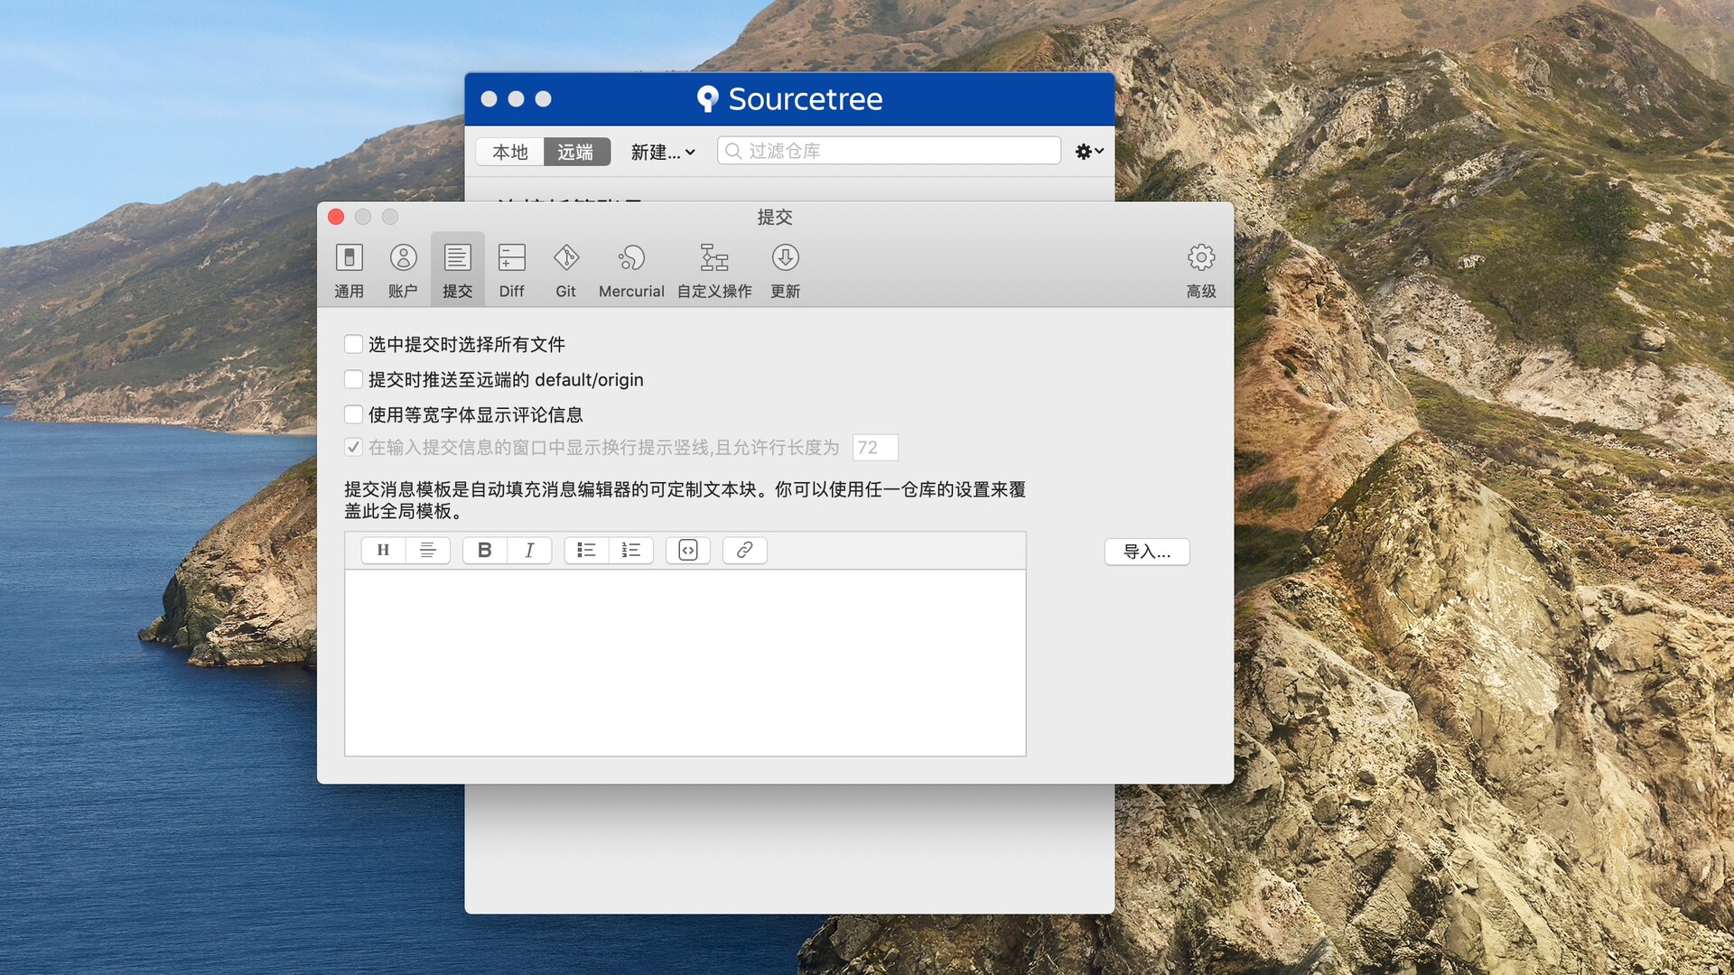Switch to the 本地 (Local) tab

[x=509, y=152]
